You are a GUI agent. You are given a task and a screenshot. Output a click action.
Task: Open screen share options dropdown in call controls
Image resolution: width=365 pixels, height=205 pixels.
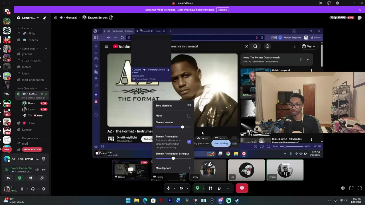pos(203,188)
